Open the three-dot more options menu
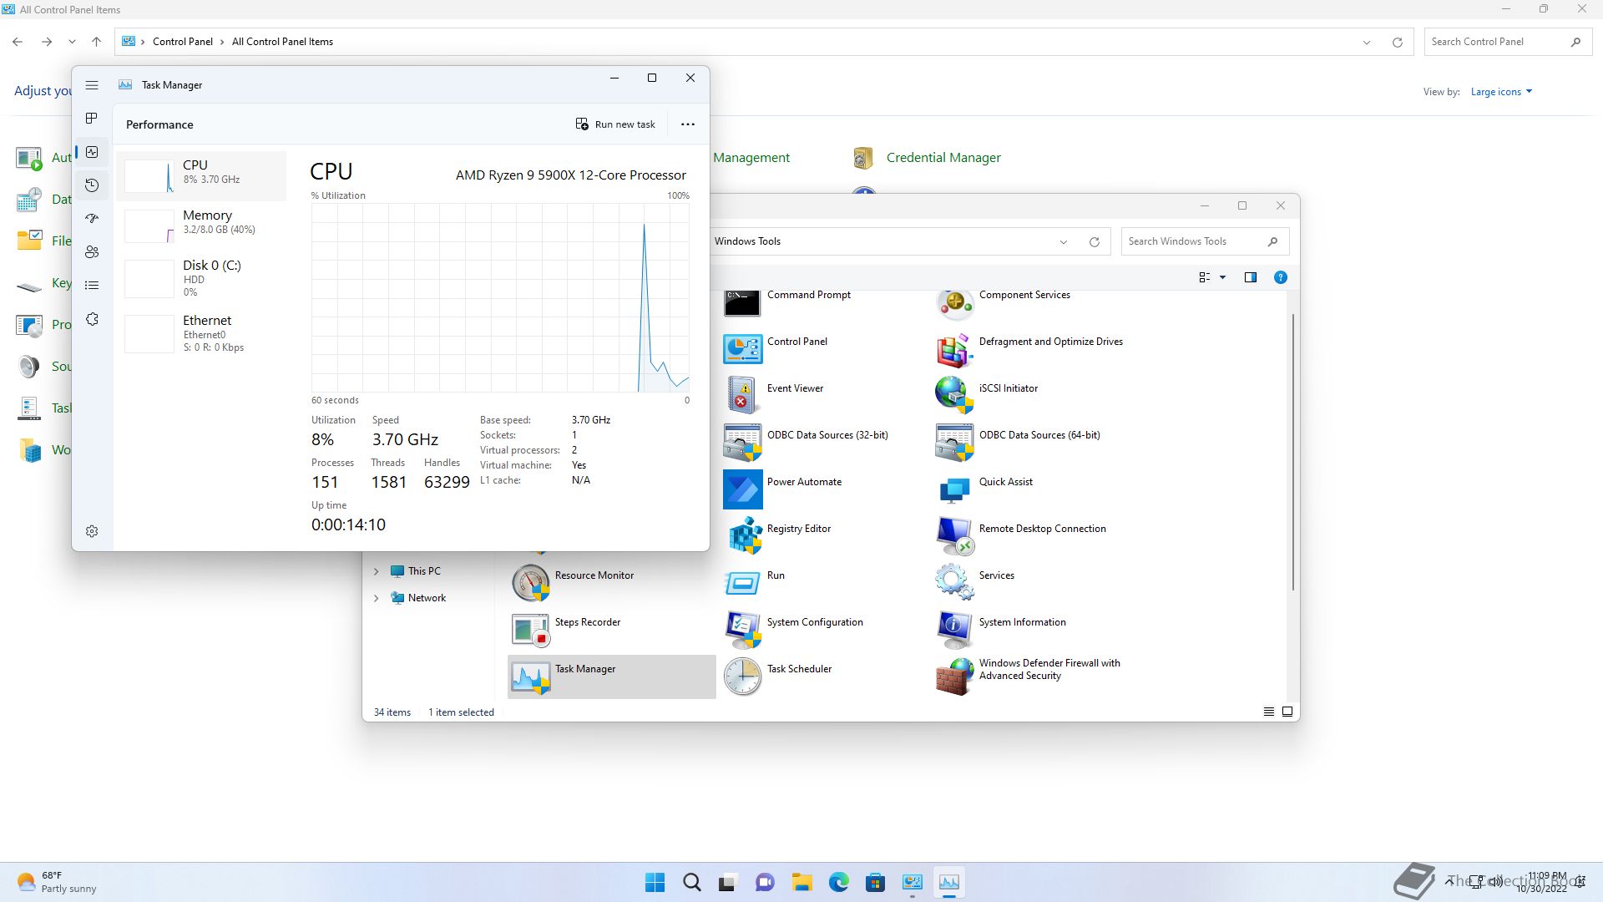The height and width of the screenshot is (902, 1603). pos(688,124)
